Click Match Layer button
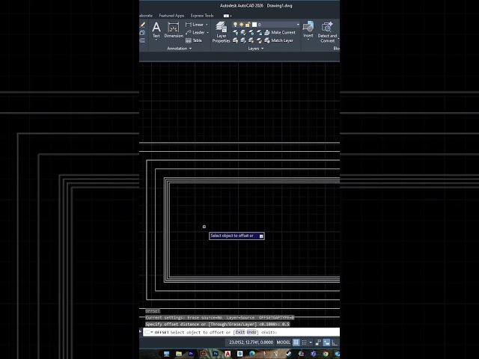Image resolution: width=479 pixels, height=359 pixels. [278, 40]
